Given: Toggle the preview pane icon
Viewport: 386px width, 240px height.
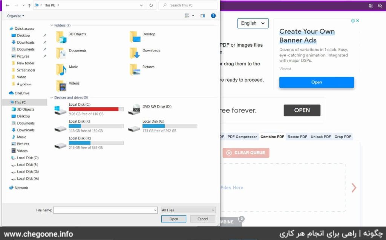Looking at the screenshot, I should [x=202, y=16].
